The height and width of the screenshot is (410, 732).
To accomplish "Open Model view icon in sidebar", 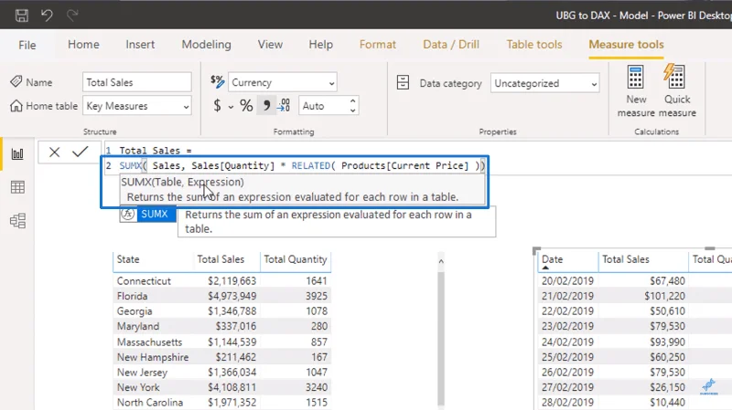I will tap(17, 220).
